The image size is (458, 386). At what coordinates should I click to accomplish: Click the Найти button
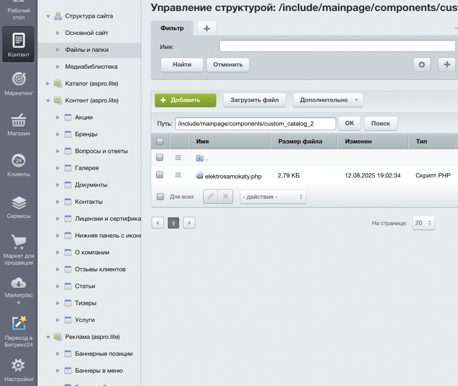[x=182, y=65]
